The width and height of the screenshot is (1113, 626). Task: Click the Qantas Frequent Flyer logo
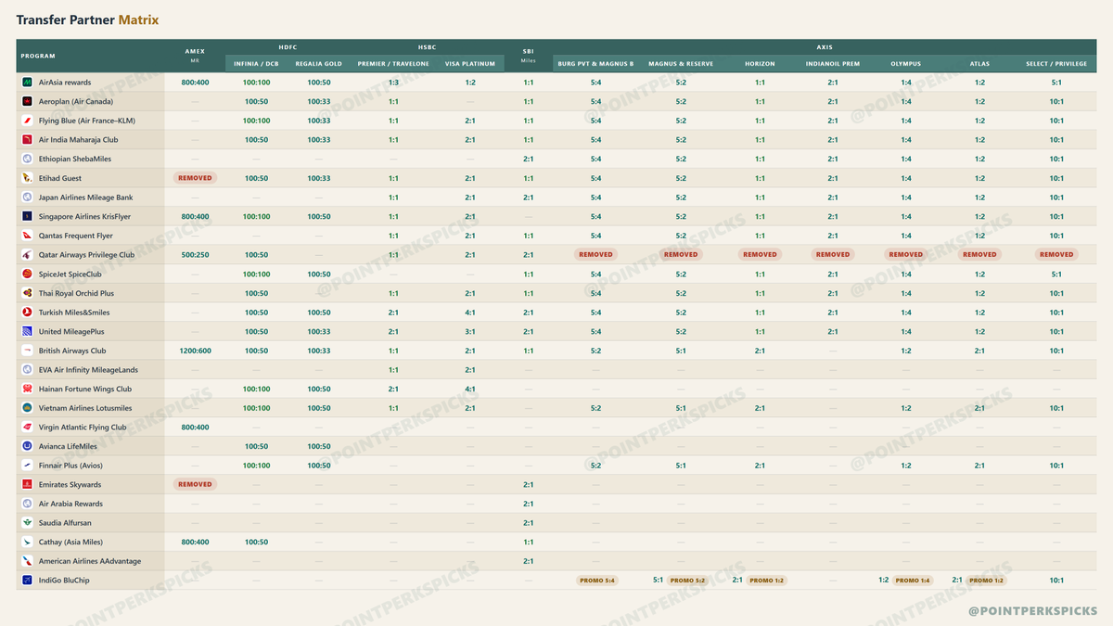pyautogui.click(x=28, y=236)
